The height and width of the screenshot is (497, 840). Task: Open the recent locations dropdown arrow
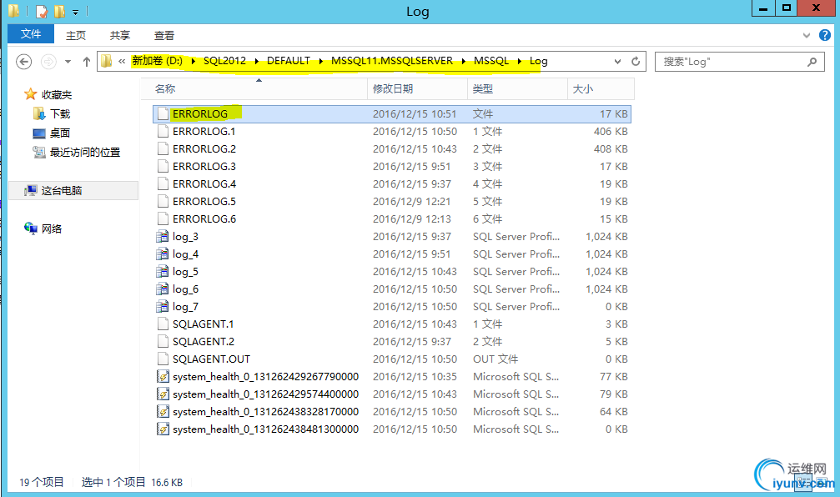point(68,62)
